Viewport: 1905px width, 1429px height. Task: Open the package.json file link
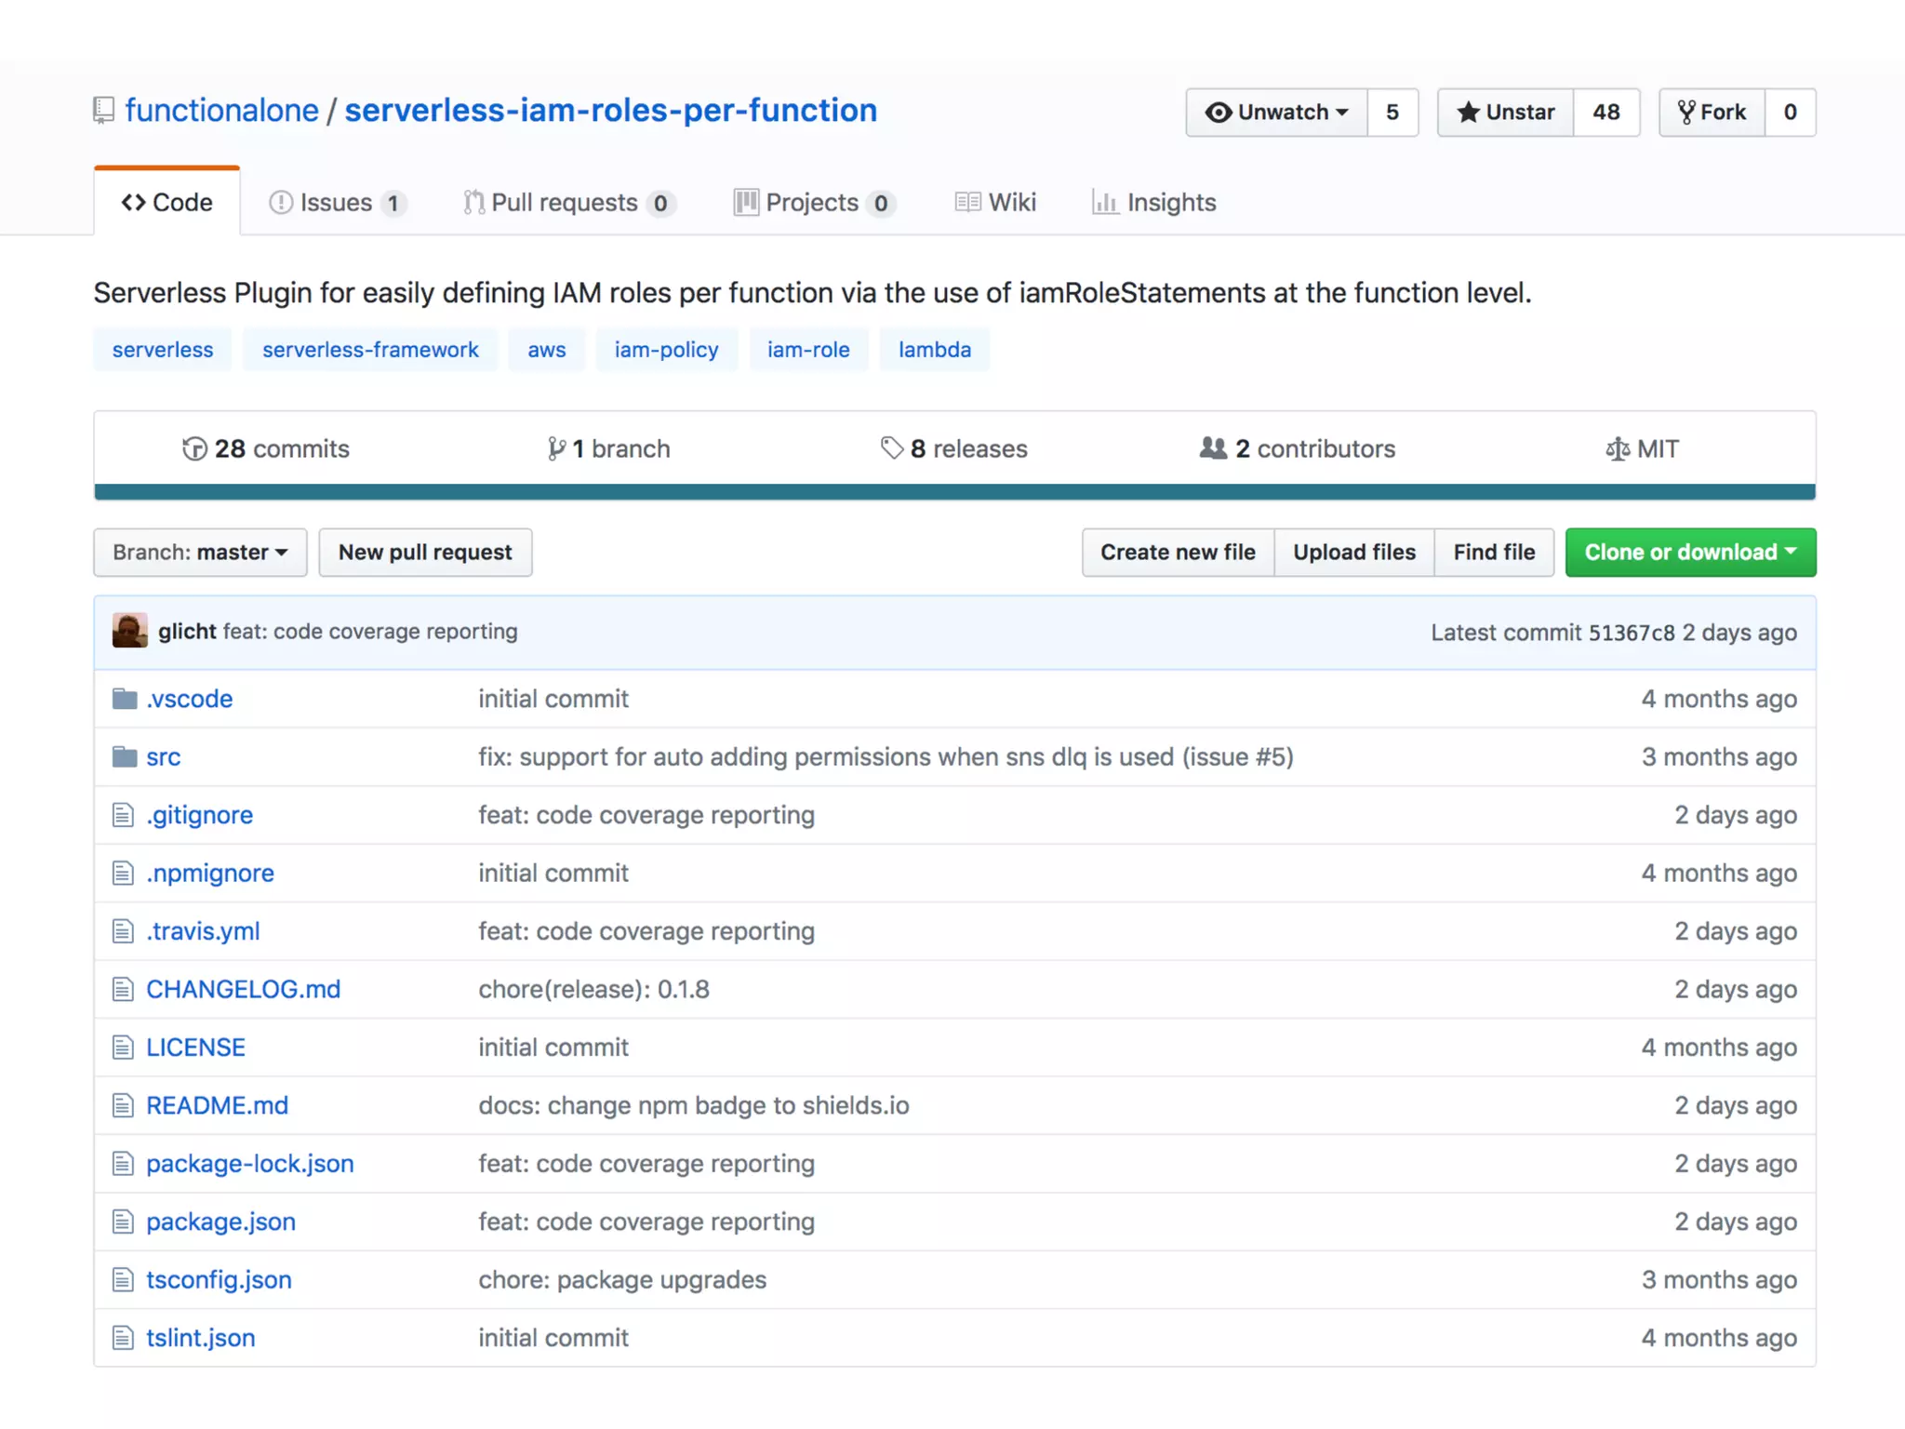click(x=220, y=1222)
